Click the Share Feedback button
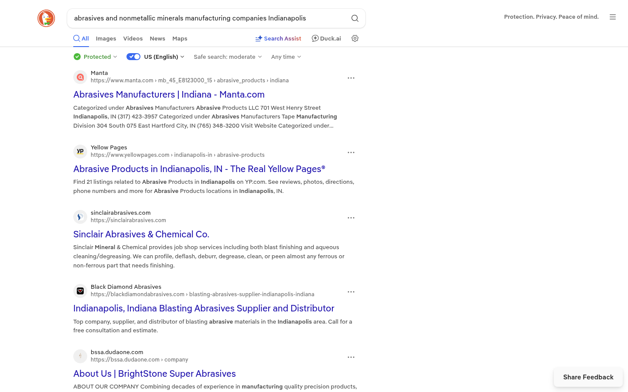 coord(588,377)
